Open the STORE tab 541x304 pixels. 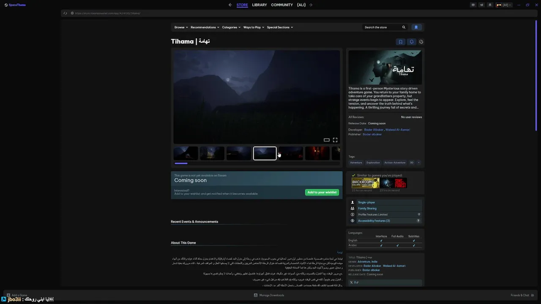(242, 5)
